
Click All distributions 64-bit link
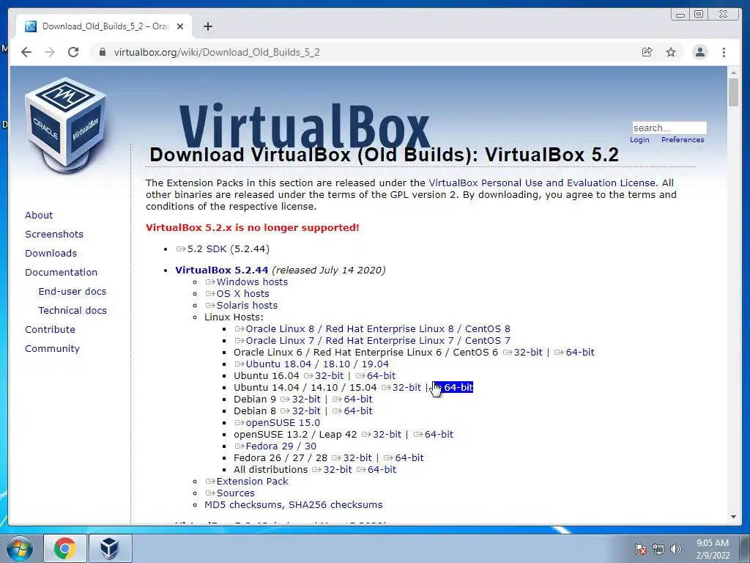(376, 470)
